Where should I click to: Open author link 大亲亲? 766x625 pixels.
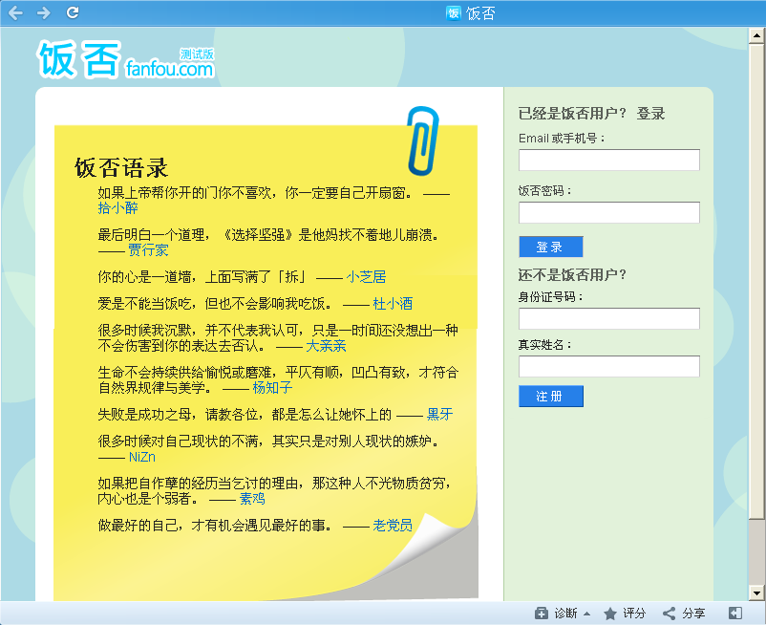point(326,346)
